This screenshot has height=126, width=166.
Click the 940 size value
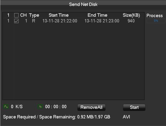click(x=131, y=21)
